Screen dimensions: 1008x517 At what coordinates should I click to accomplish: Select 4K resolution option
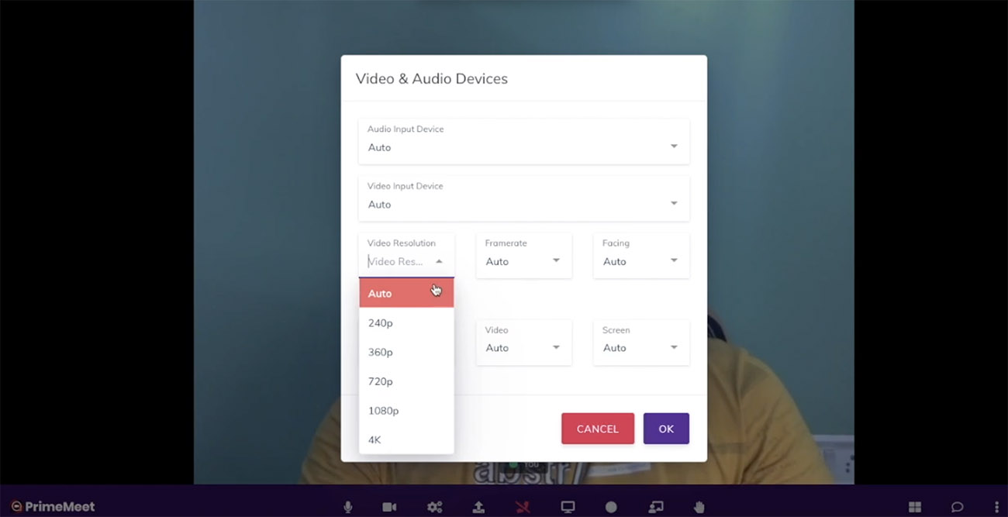(406, 440)
